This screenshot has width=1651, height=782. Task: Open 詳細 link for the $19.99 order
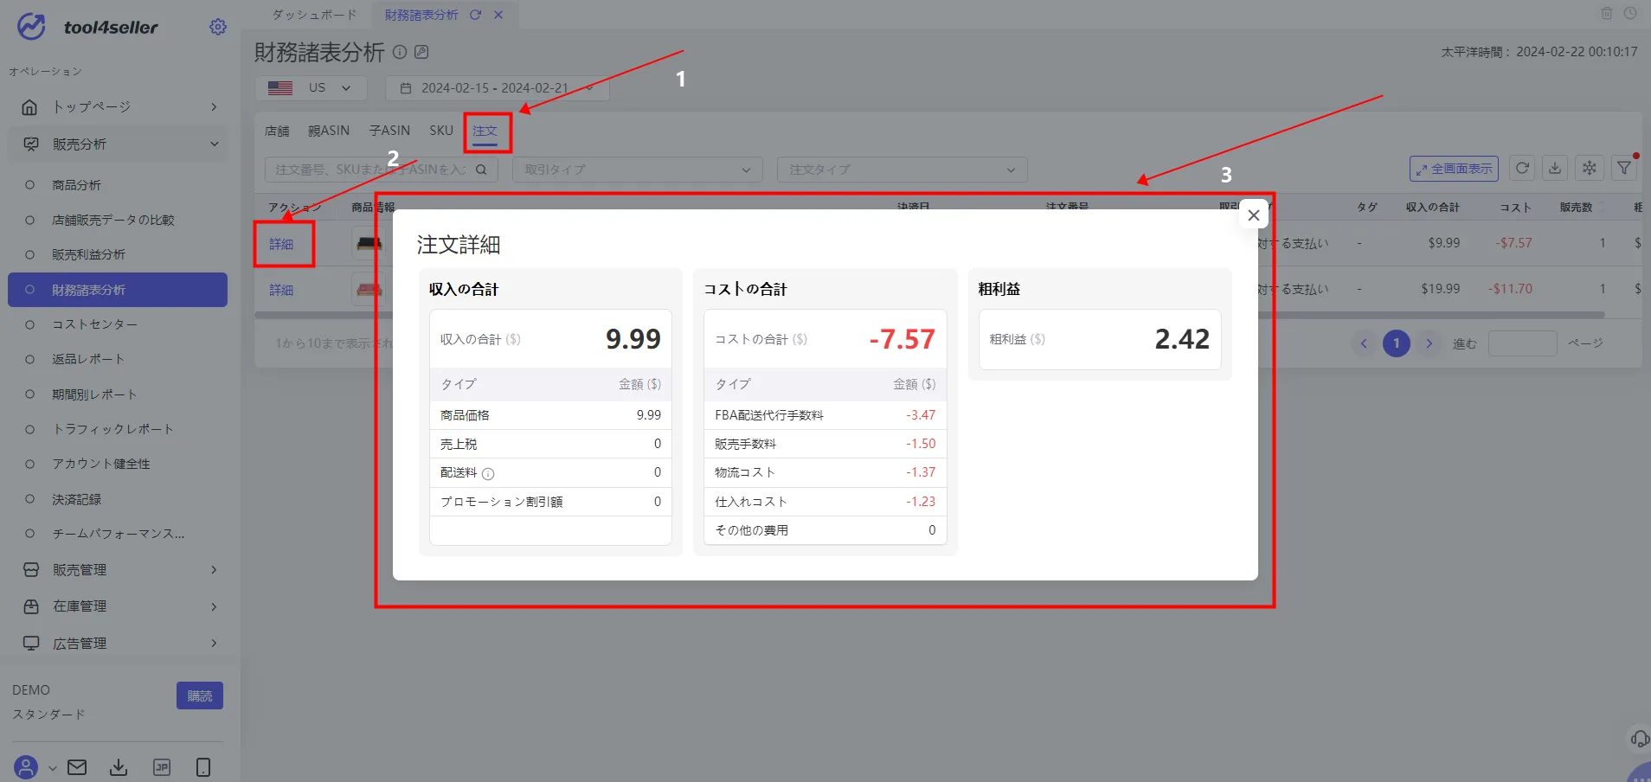coord(281,290)
